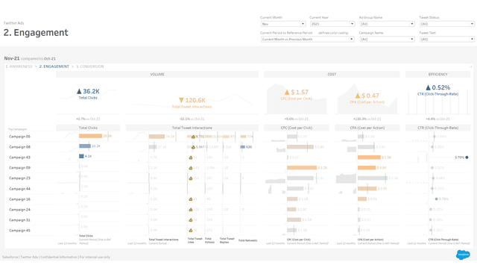
Task: Select Campaign 05 Total Clicks orange bar
Action: point(91,136)
